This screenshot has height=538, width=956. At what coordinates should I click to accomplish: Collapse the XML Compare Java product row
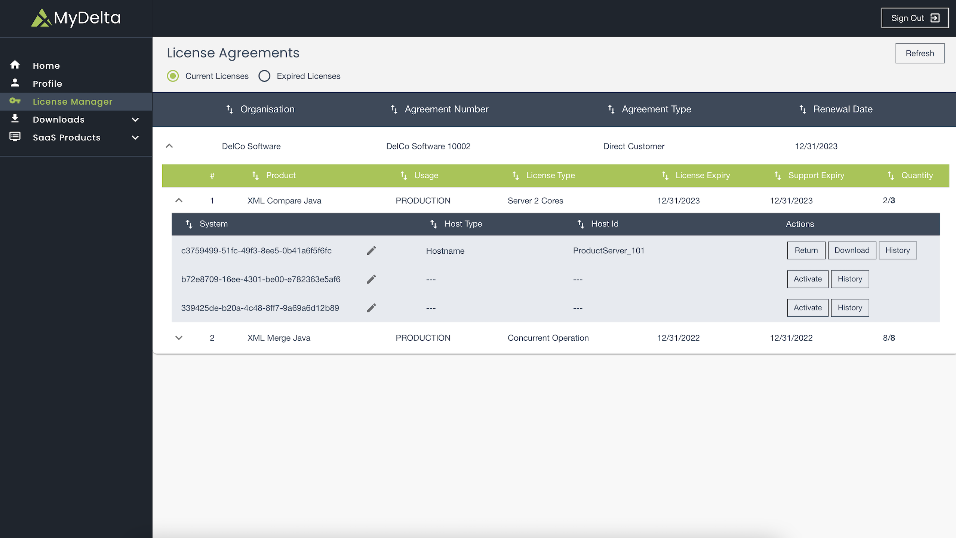coord(179,201)
